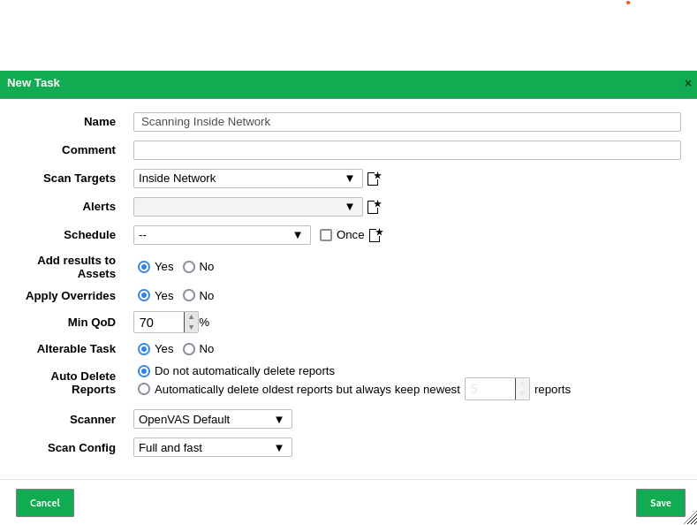Choose Yes for Apply Overrides
This screenshot has height=525, width=697.
click(144, 295)
